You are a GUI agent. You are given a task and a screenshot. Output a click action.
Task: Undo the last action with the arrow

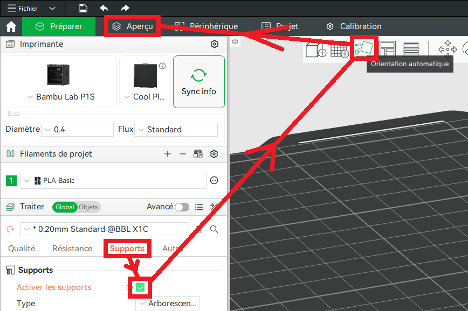point(104,8)
